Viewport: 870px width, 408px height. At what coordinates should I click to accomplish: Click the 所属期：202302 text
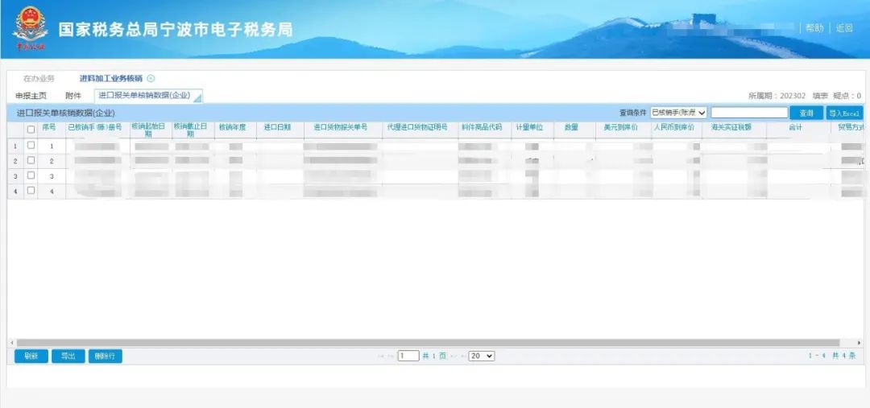777,96
